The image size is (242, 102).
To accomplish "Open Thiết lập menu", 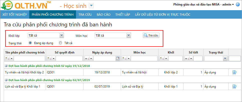I will [123, 15].
